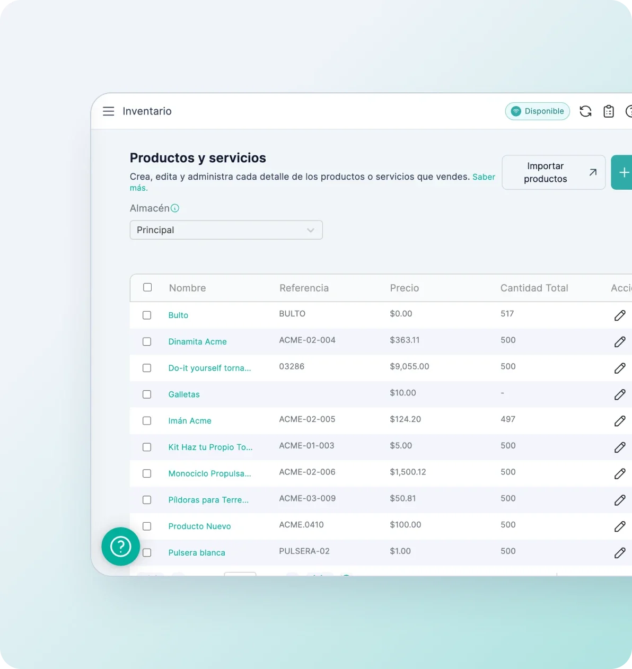Image resolution: width=632 pixels, height=669 pixels.
Task: Click the sync refresh icon
Action: pos(585,111)
